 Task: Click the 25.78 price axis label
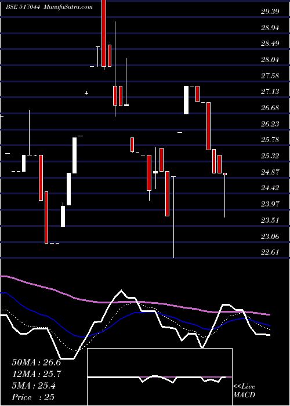pyautogui.click(x=270, y=140)
